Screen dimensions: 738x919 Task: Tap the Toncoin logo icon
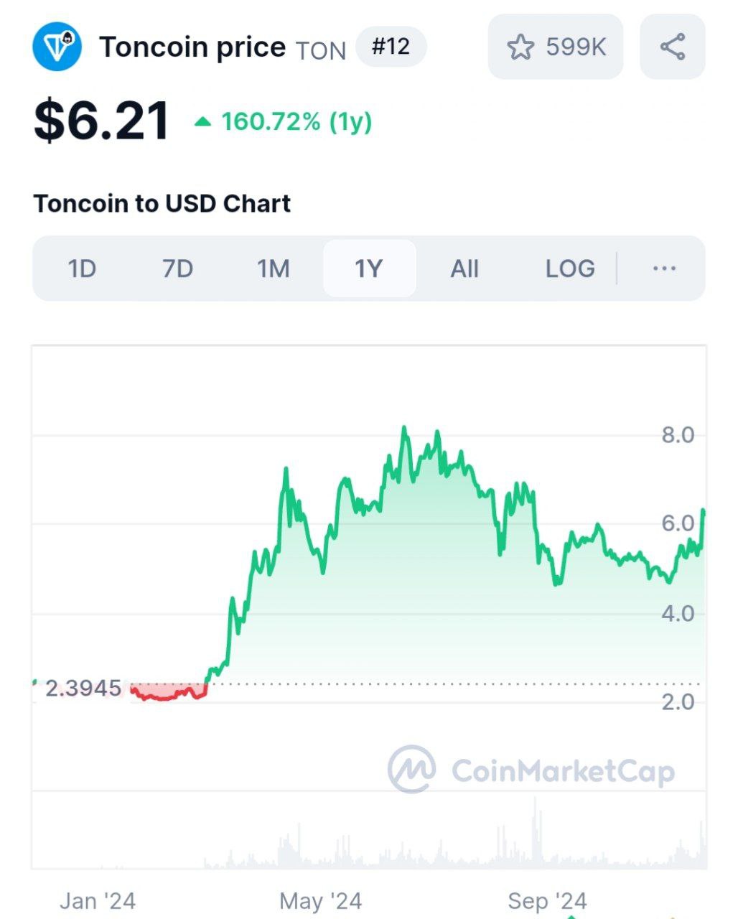click(57, 47)
